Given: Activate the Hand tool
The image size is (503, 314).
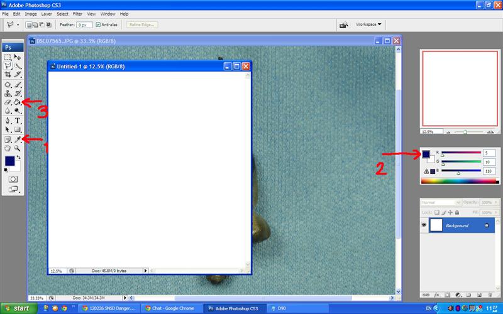Looking at the screenshot, I should (x=8, y=149).
